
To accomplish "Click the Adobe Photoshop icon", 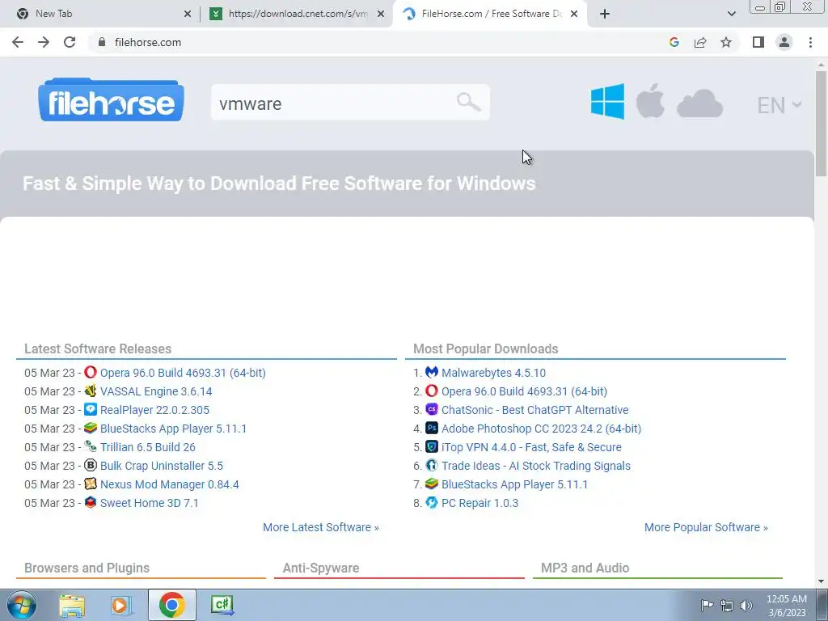I will (432, 428).
